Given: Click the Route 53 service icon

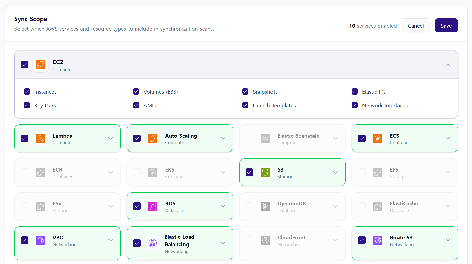Looking at the screenshot, I should (x=378, y=240).
